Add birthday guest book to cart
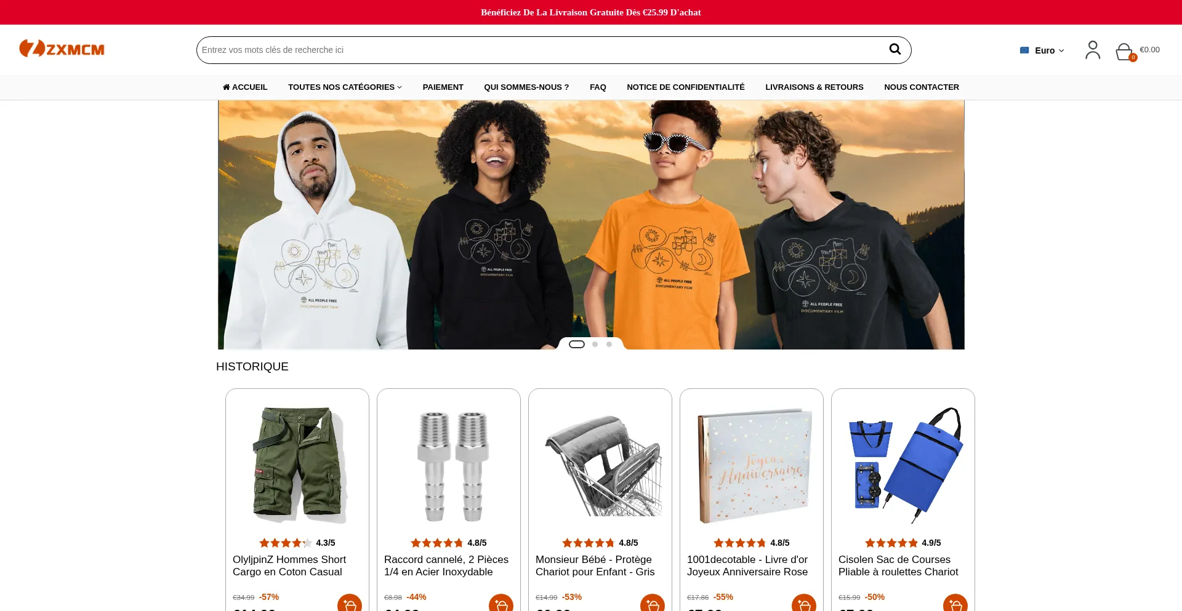 coord(804,603)
